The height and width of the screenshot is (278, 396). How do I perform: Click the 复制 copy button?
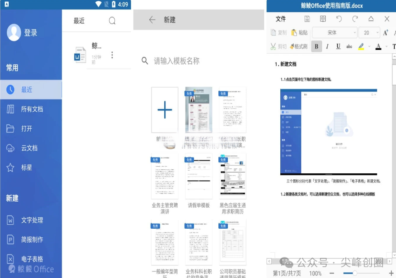coord(279,33)
